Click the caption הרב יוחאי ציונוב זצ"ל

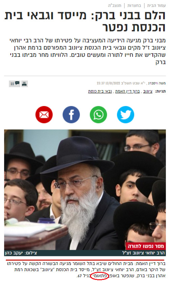[143, 253]
